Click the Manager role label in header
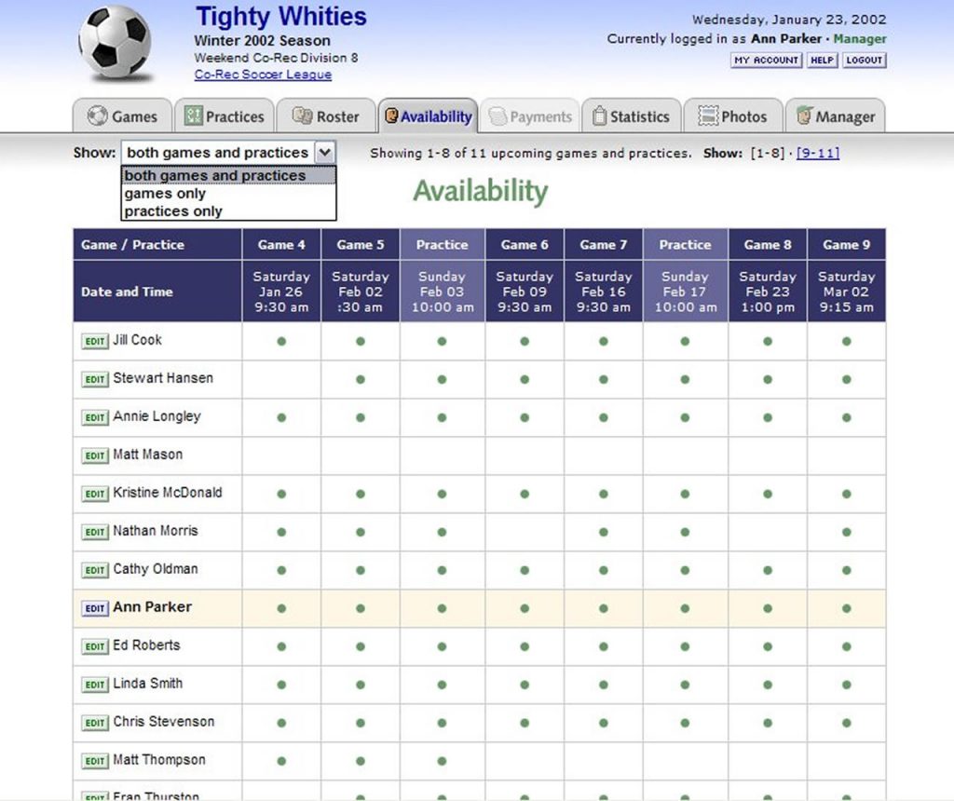This screenshot has height=801, width=954. [x=860, y=38]
